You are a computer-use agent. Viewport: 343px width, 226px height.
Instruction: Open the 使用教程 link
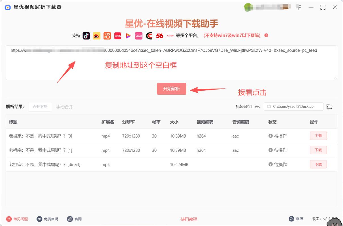pos(189,219)
